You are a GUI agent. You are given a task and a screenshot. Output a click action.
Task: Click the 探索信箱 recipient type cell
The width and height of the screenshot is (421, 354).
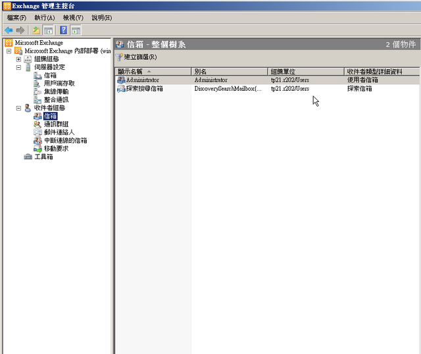[x=360, y=89]
